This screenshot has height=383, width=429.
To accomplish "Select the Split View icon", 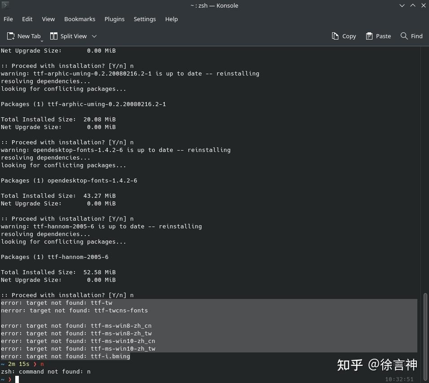I will (53, 36).
